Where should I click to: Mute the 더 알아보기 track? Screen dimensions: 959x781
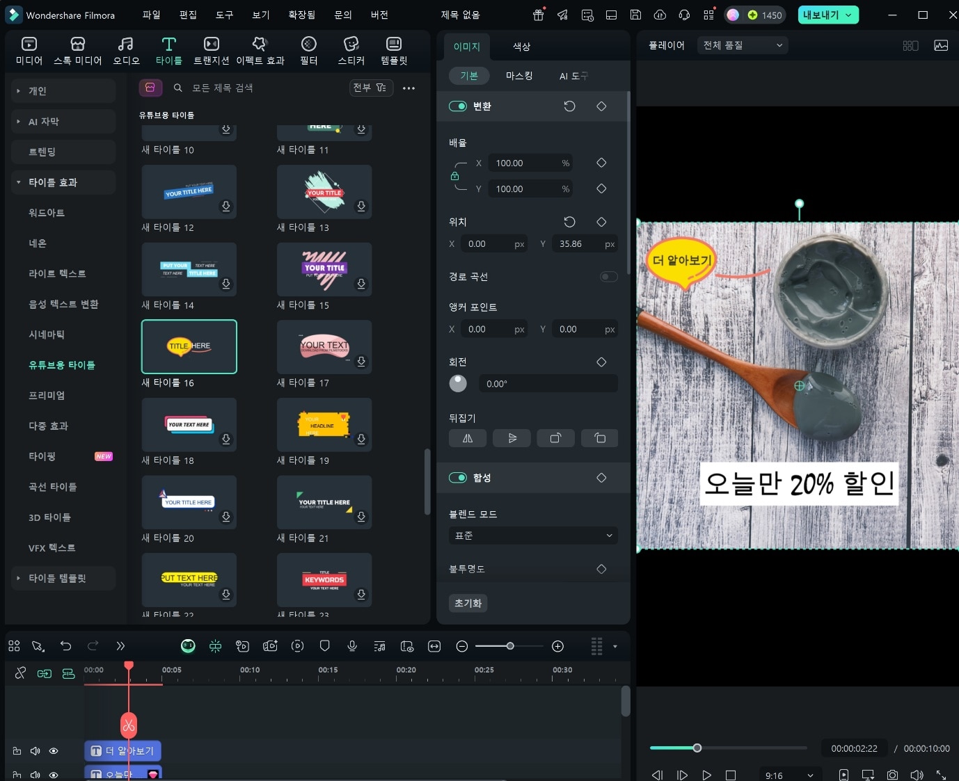[35, 751]
